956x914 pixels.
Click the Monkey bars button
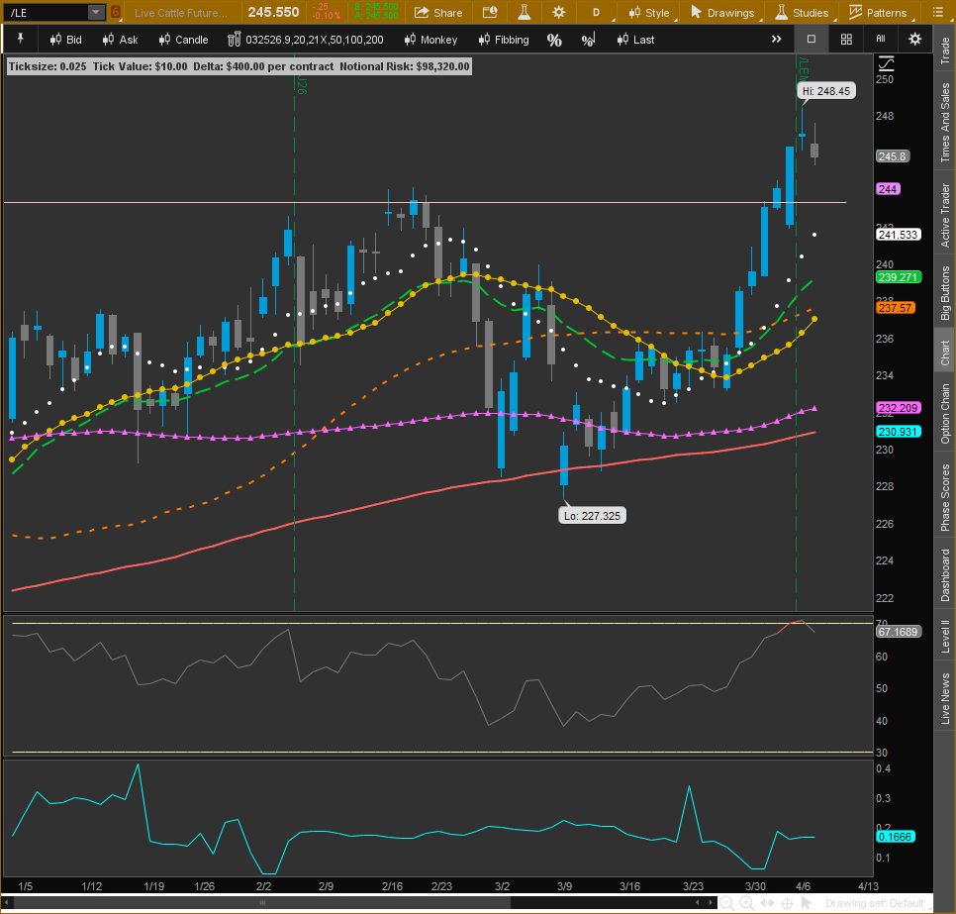point(430,40)
